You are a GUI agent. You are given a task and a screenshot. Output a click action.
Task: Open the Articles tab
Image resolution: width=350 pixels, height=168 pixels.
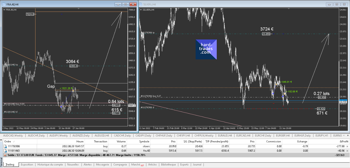click(152, 165)
